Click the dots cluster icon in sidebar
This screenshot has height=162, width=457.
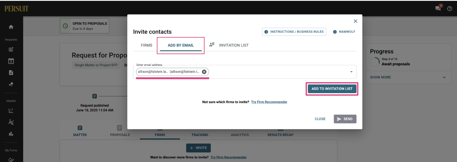[11, 84]
